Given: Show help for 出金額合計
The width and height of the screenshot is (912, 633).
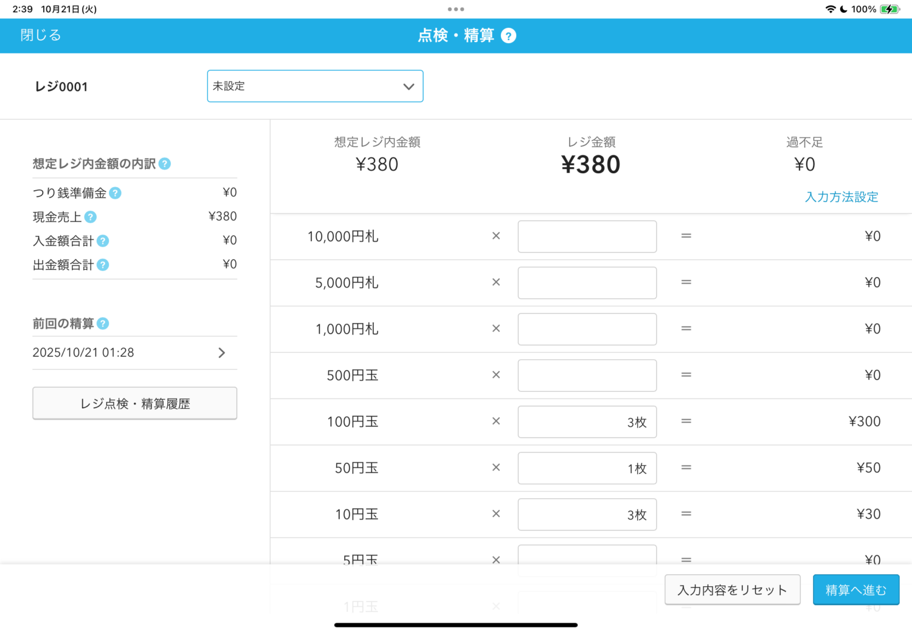Looking at the screenshot, I should tap(103, 265).
